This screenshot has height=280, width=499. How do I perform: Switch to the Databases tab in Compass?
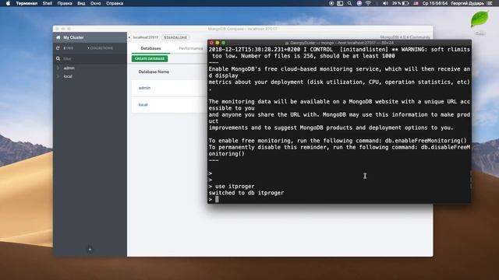point(150,48)
